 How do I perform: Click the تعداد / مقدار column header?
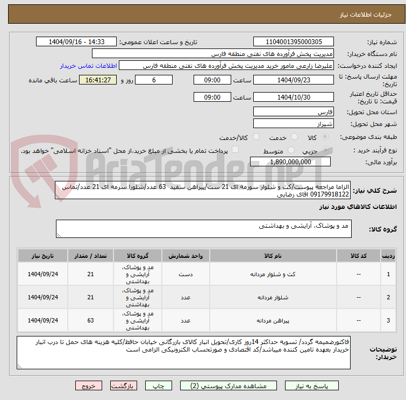[90, 256]
